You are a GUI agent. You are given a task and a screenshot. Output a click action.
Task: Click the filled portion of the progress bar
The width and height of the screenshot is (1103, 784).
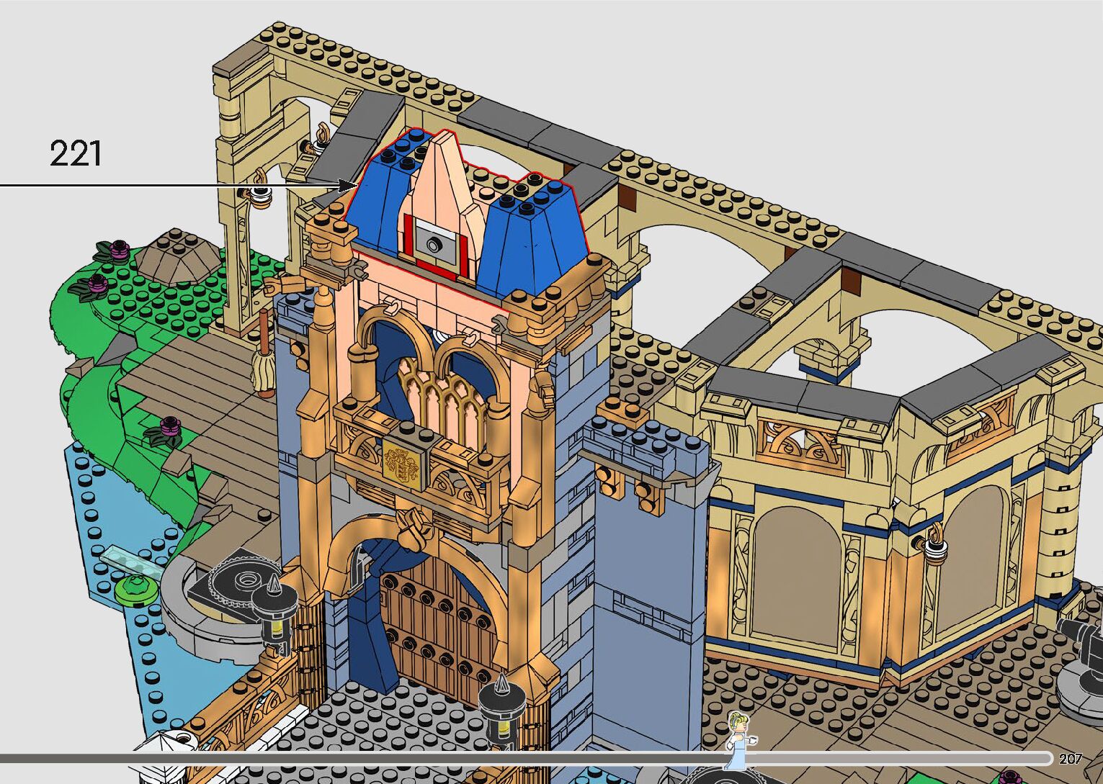click(x=360, y=758)
